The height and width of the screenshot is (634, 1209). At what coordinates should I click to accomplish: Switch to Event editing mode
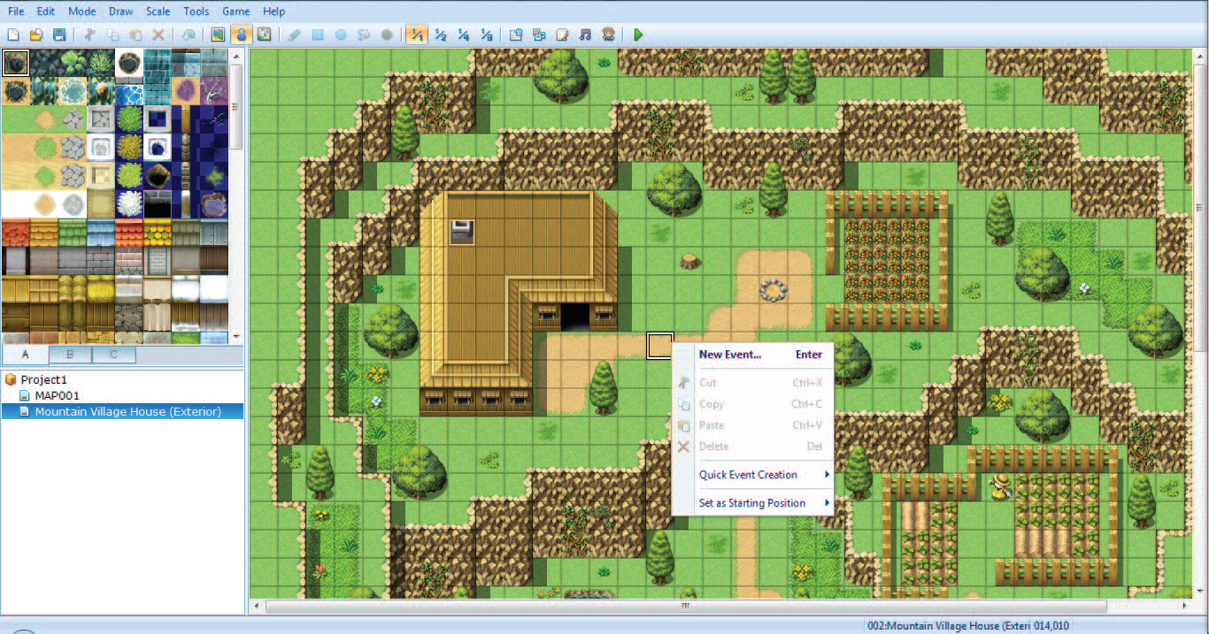241,35
